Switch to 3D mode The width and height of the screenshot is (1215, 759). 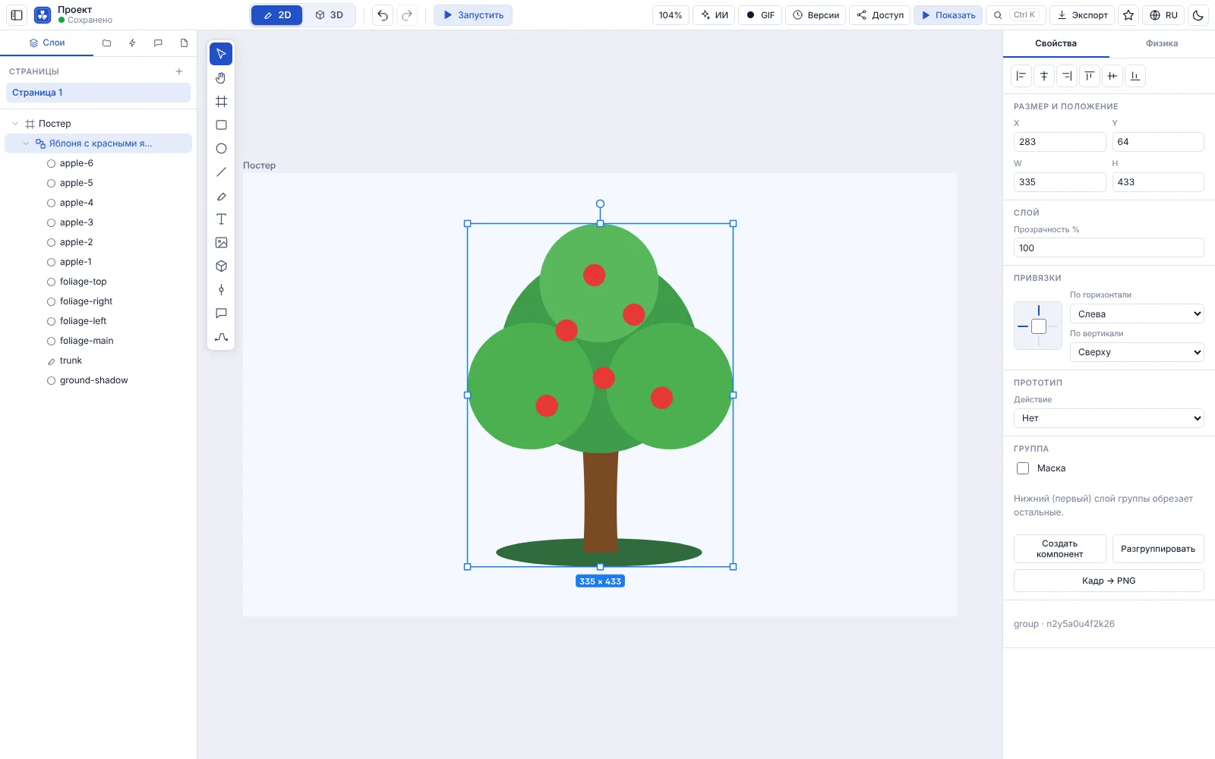[330, 15]
